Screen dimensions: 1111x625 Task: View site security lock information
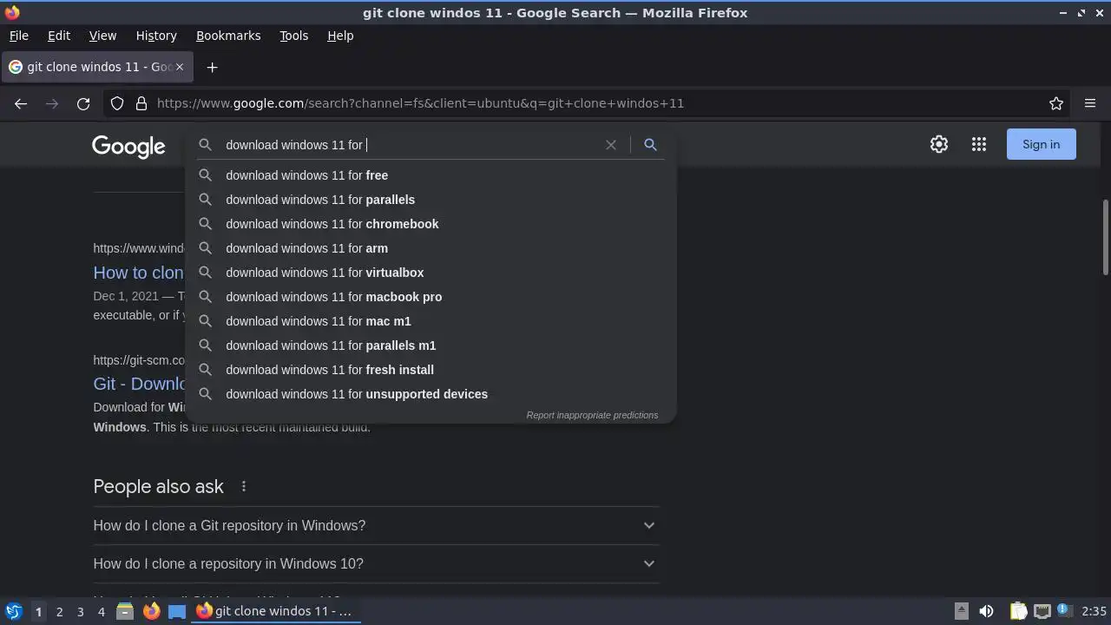click(141, 103)
